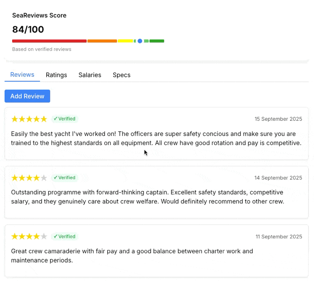The height and width of the screenshot is (281, 314).
Task: Click the yellow segment of score bar
Action: (x=125, y=41)
